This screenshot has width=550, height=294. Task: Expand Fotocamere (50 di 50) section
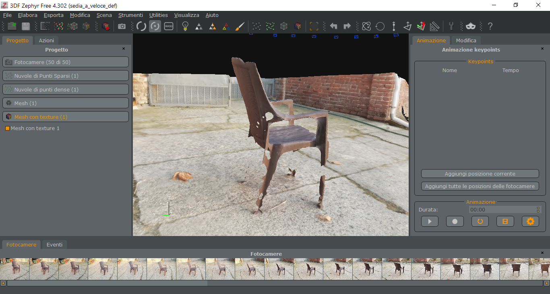(66, 62)
